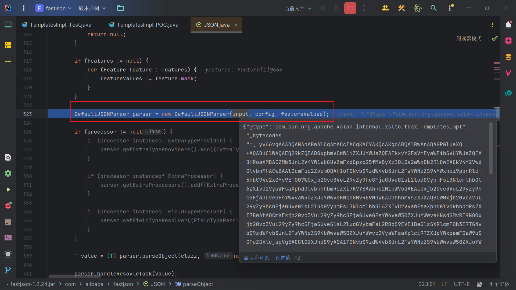516x290 pixels.
Task: Open the red V plugin tool window
Action: point(508,73)
